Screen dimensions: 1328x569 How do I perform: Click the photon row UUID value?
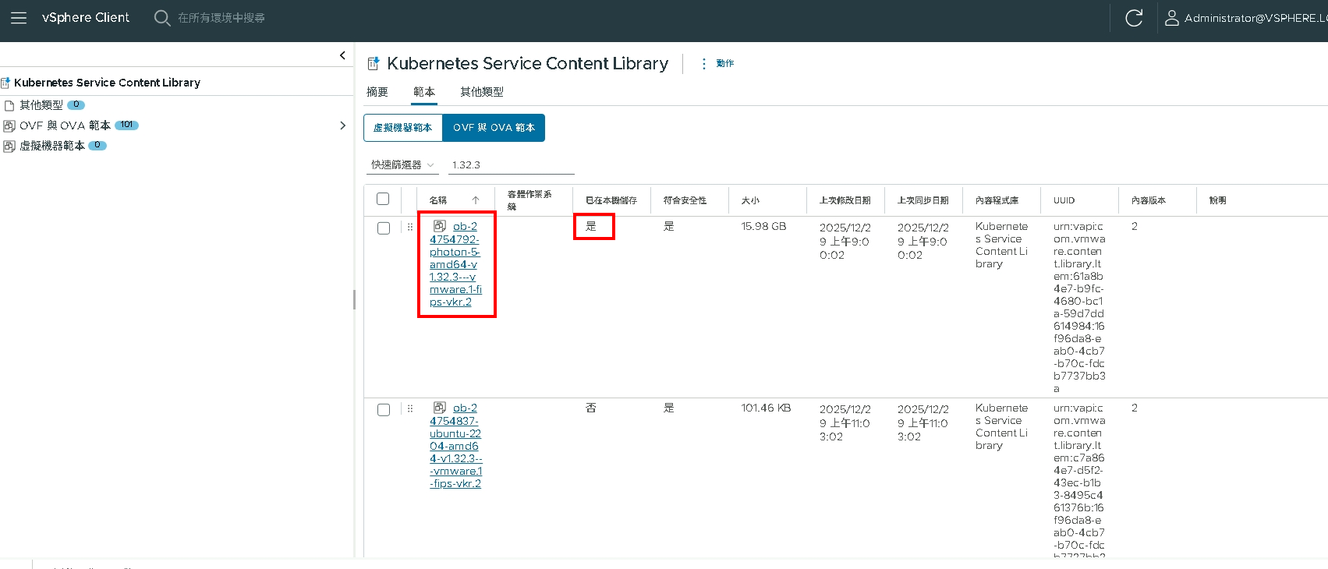tap(1079, 307)
